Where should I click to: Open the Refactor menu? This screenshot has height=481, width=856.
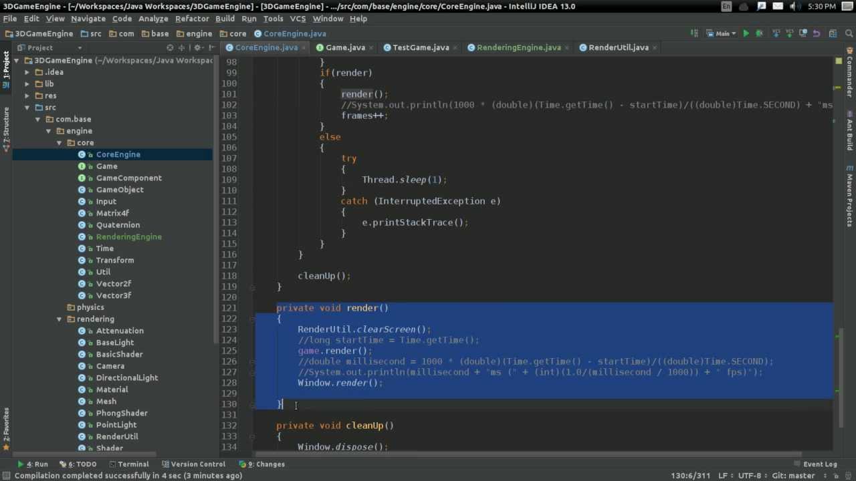tap(192, 19)
